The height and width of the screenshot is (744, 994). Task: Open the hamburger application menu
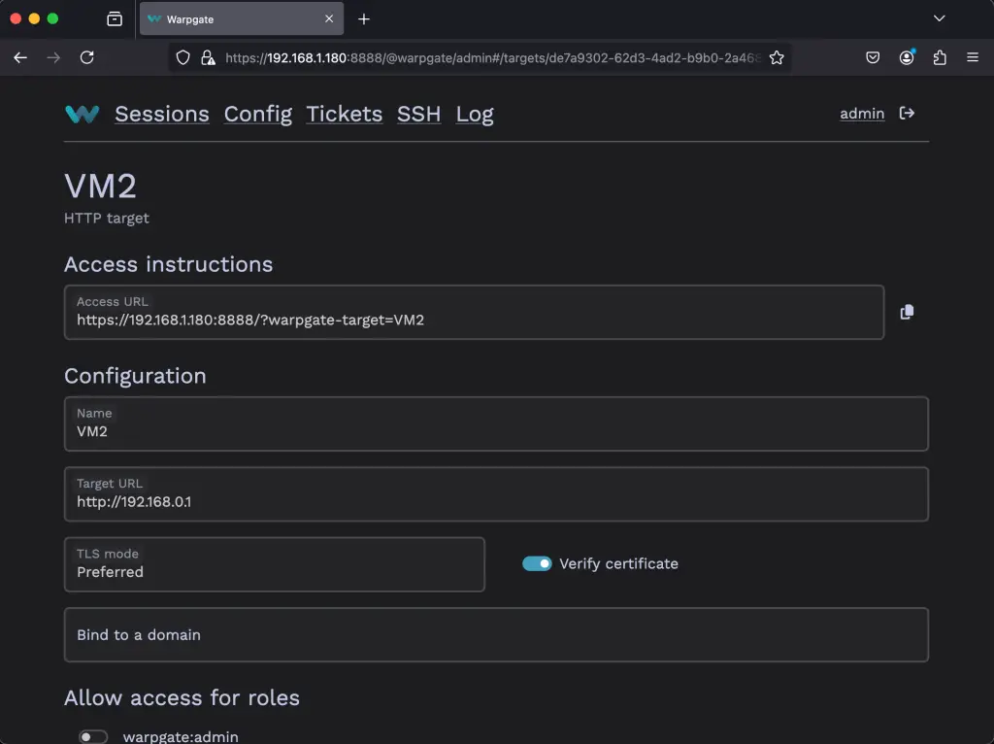coord(971,57)
